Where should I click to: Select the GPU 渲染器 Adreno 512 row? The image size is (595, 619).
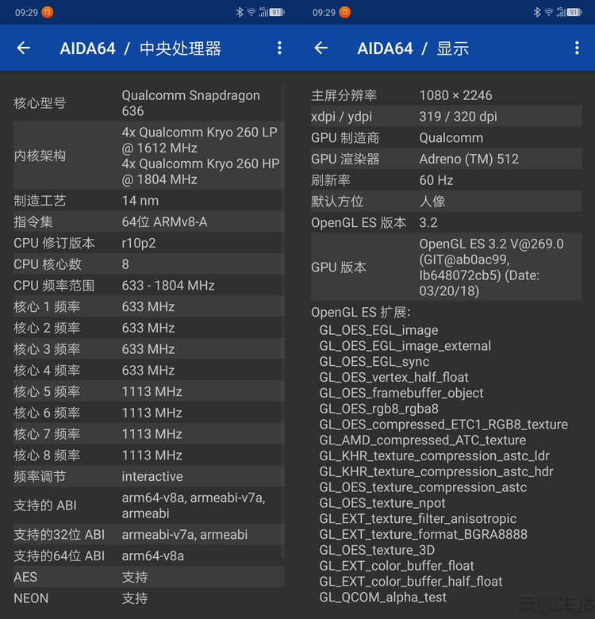(444, 159)
